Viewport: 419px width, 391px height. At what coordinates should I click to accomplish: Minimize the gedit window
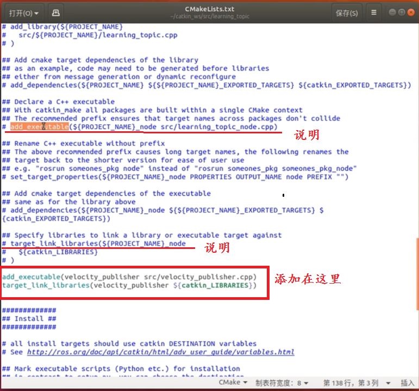[x=392, y=12]
